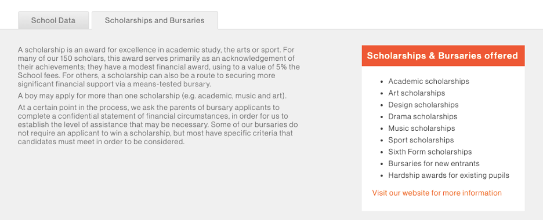Open the Visit our website link

[437, 193]
